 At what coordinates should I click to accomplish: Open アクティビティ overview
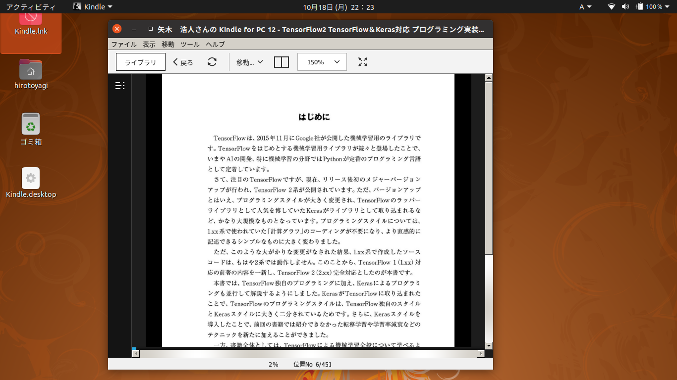(31, 6)
